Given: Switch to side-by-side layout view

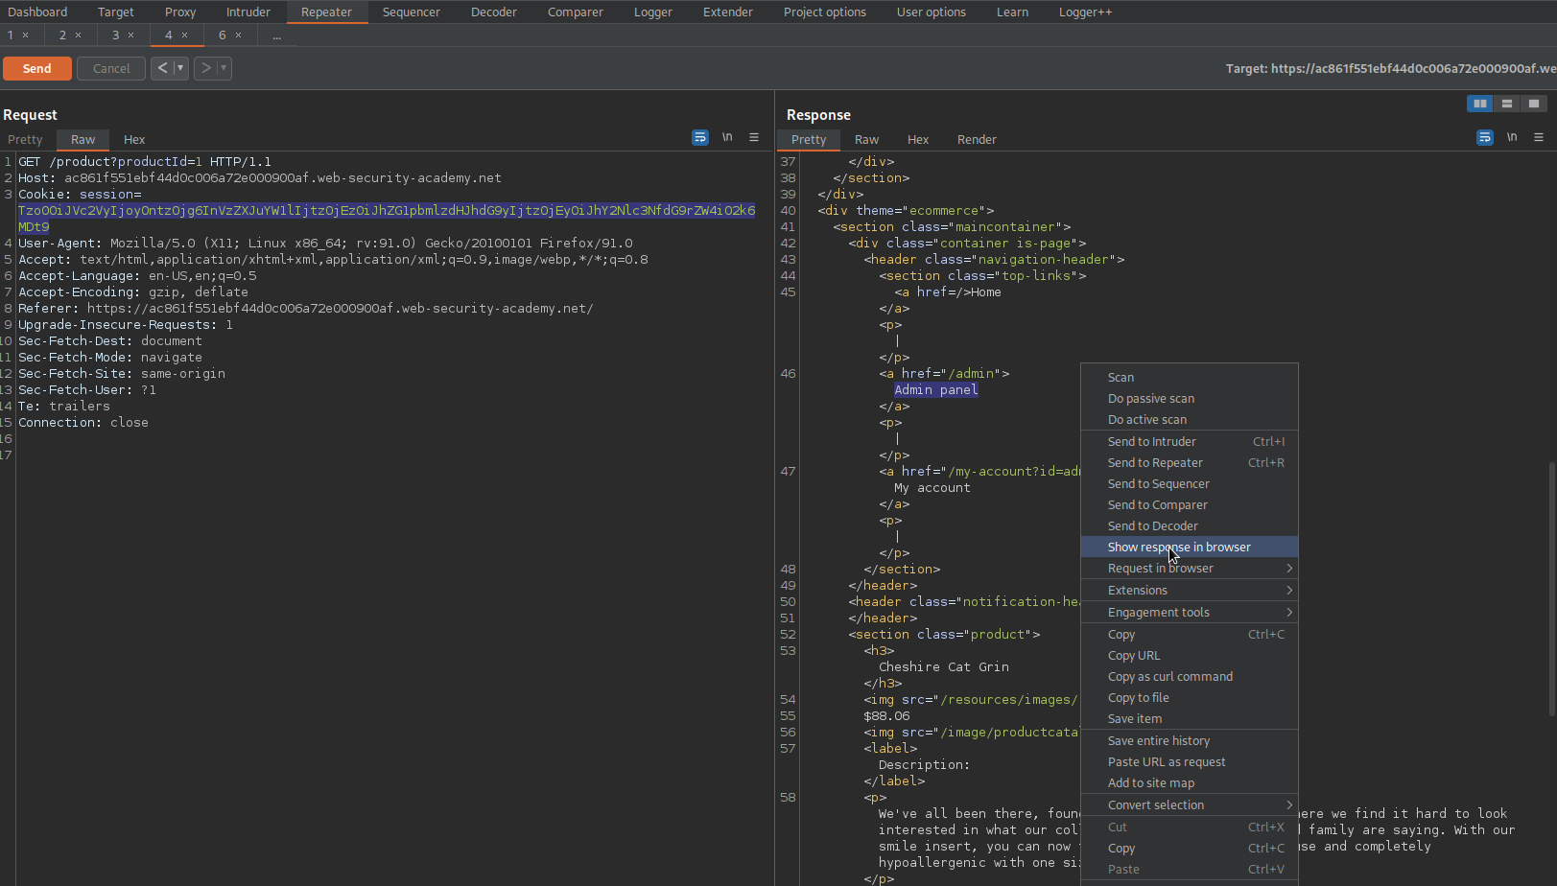Looking at the screenshot, I should click(1480, 104).
